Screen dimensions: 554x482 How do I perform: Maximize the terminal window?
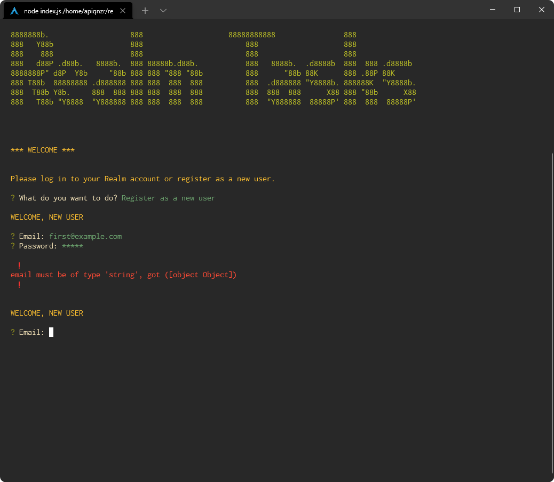517,10
